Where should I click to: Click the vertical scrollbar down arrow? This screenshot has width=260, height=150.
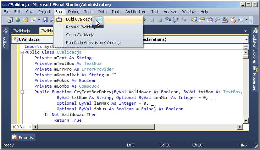(246, 121)
